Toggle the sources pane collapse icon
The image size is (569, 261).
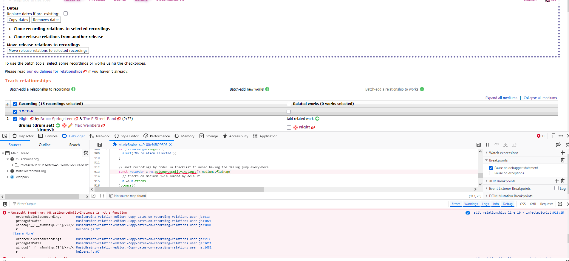pyautogui.click(x=100, y=145)
